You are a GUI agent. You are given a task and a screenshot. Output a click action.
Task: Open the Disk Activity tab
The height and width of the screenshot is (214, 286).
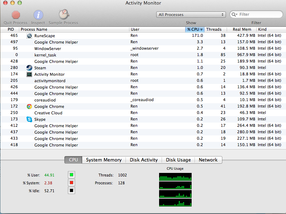point(144,160)
